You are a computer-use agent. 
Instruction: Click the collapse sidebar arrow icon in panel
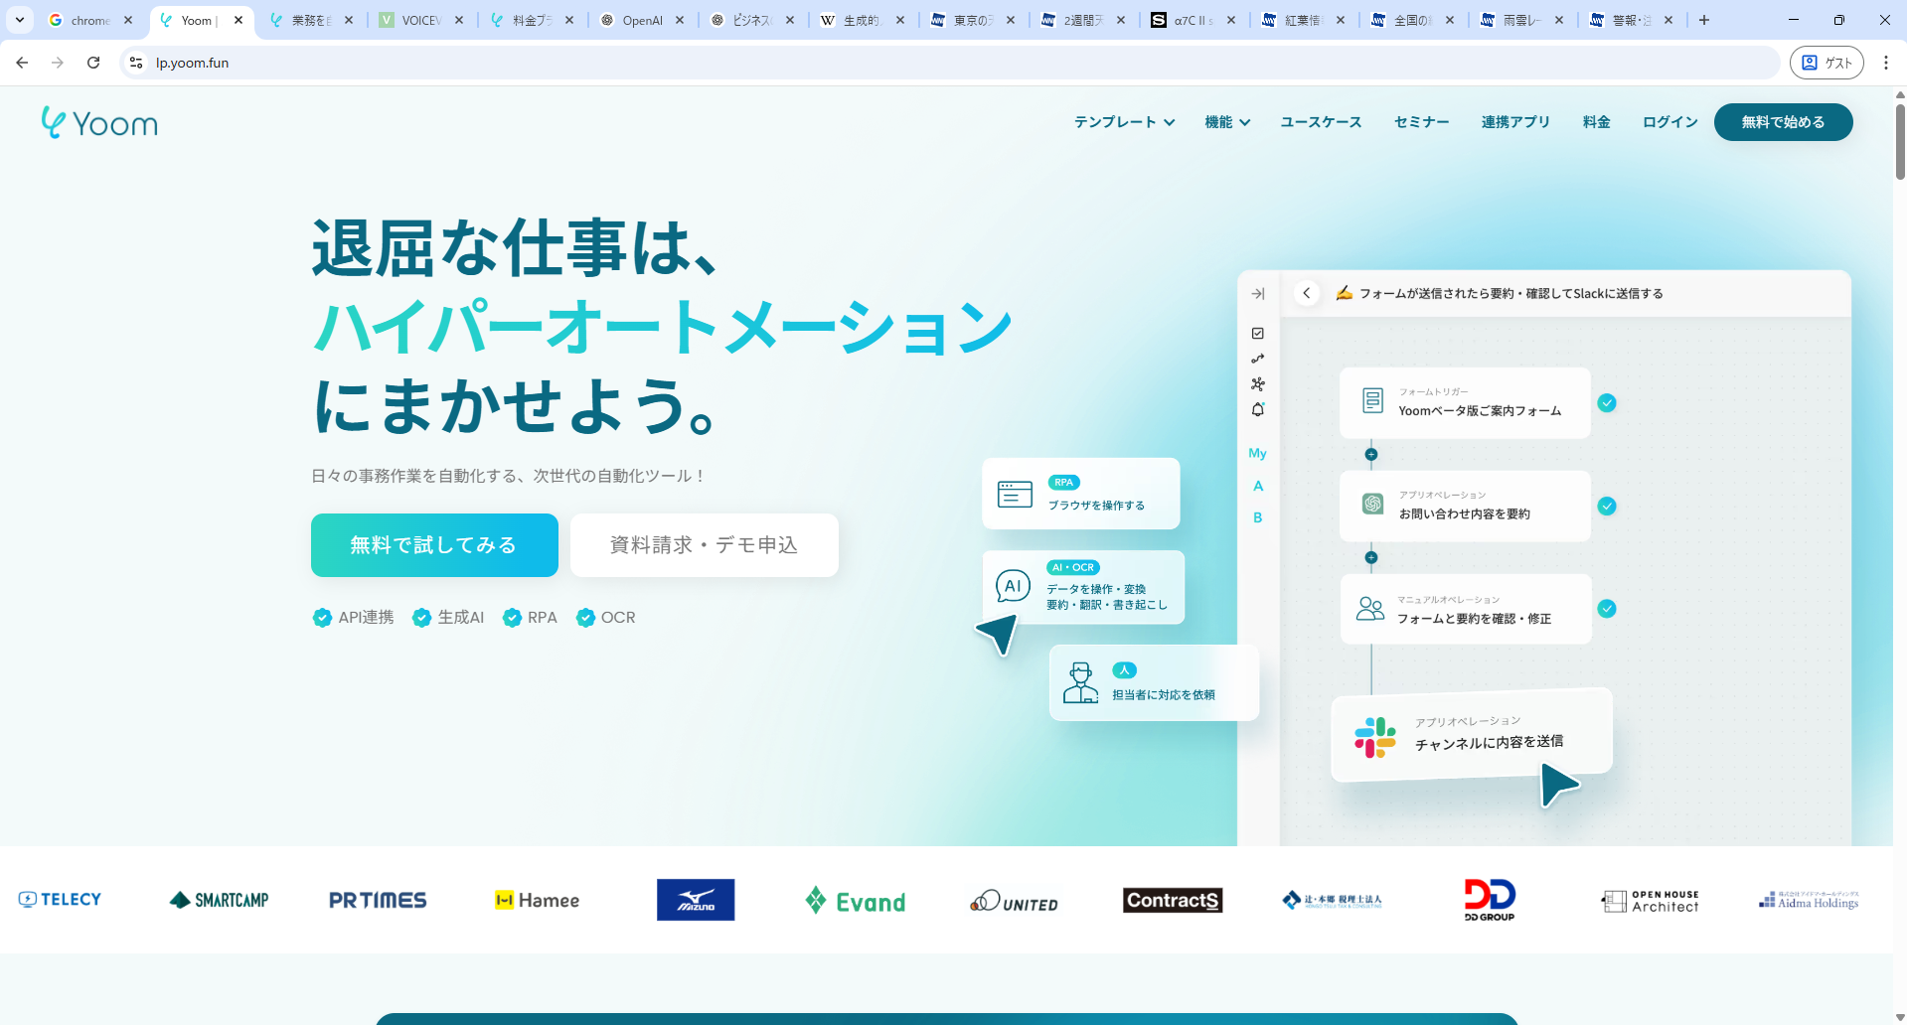(x=1258, y=294)
